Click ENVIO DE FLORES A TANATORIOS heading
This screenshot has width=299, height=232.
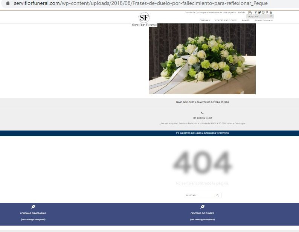coord(202,102)
